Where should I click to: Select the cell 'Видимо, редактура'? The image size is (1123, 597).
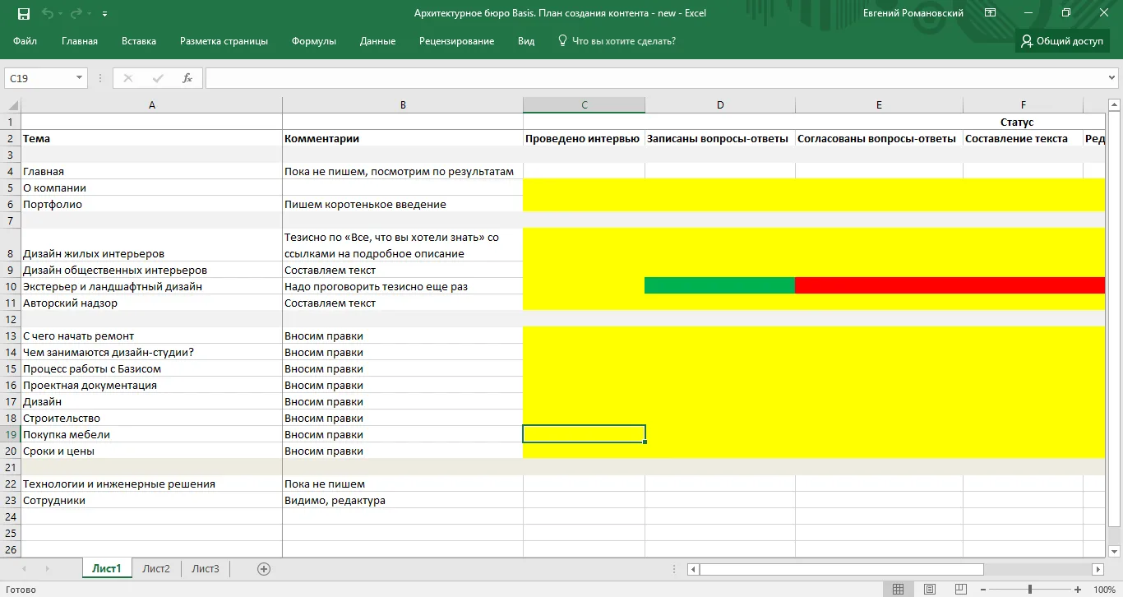click(403, 500)
